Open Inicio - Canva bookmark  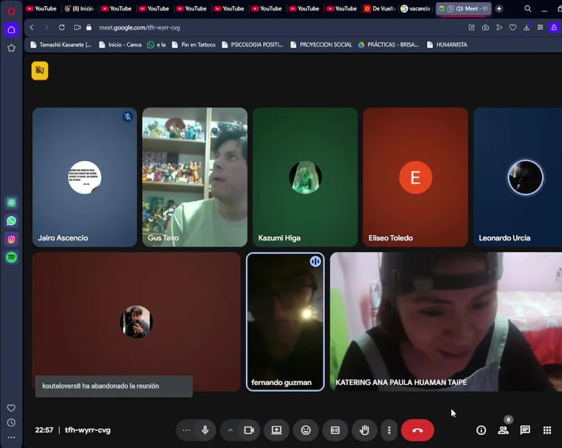120,45
